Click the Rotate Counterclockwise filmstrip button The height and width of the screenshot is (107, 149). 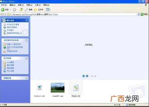click(95, 76)
